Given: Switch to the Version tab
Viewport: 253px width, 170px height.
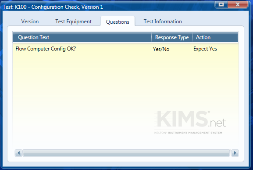Looking at the screenshot, I should 30,22.
